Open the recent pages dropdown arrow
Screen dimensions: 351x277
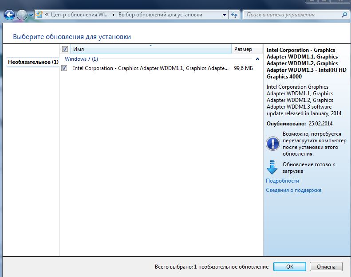click(x=31, y=15)
